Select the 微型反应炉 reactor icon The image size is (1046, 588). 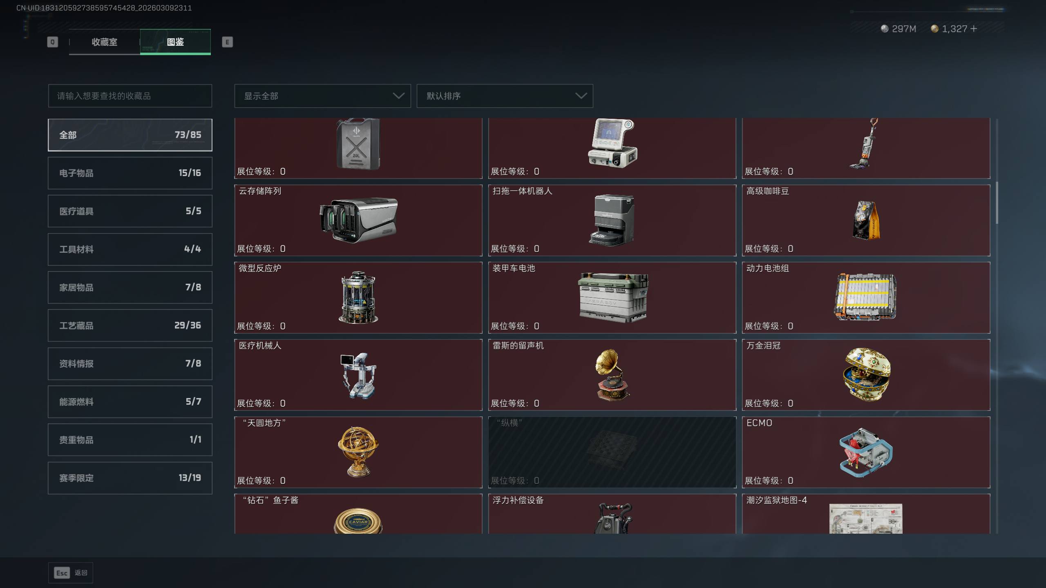tap(358, 298)
